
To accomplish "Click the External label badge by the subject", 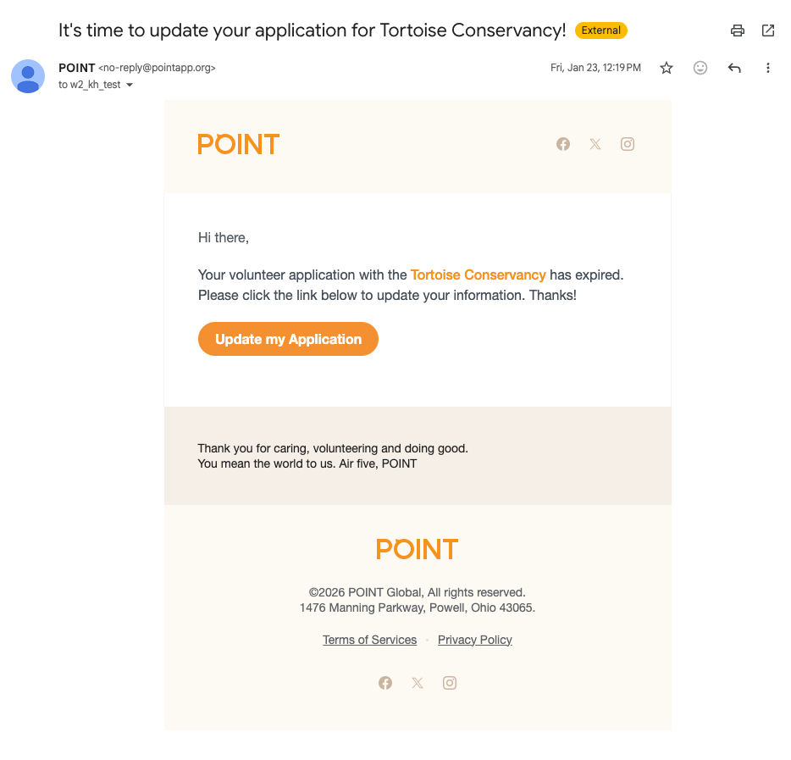I will pos(601,31).
